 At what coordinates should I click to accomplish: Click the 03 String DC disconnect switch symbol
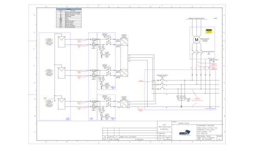[109, 103]
